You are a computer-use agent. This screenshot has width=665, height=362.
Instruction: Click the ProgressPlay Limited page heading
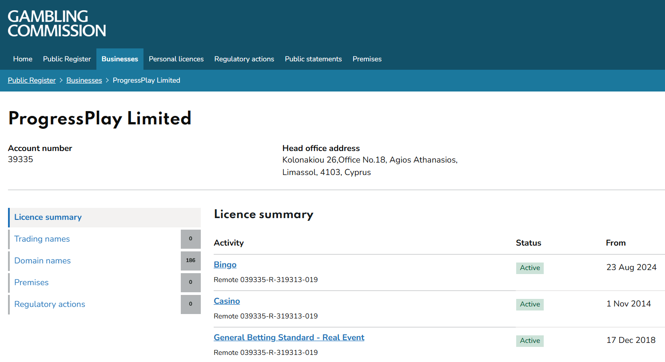(x=100, y=119)
